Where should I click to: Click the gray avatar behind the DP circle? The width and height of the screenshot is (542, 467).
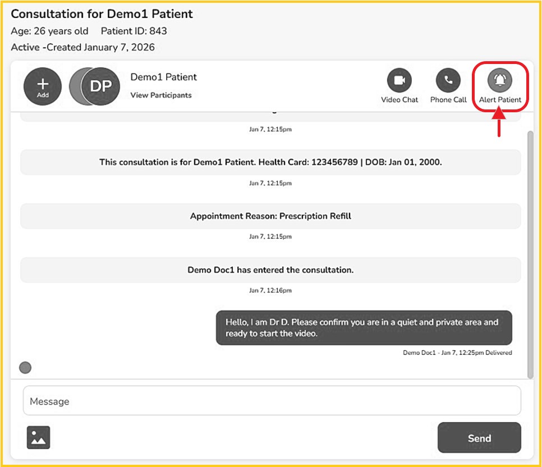(x=75, y=86)
